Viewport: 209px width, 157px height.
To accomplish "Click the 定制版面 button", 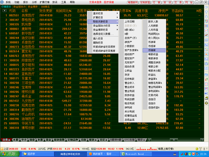I will pos(145,2).
